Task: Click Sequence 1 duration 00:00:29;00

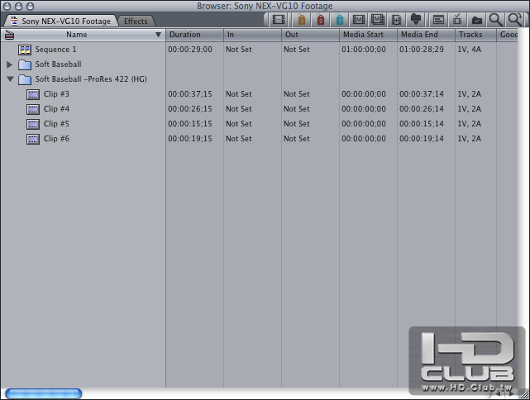Action: click(190, 50)
